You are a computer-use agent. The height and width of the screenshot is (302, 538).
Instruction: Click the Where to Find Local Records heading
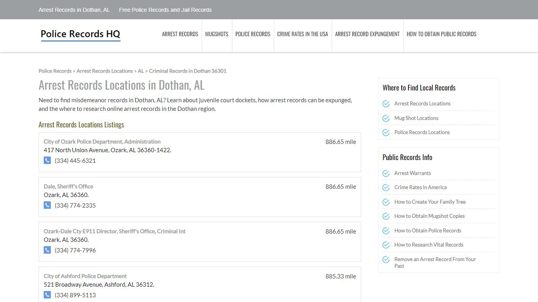tap(419, 88)
